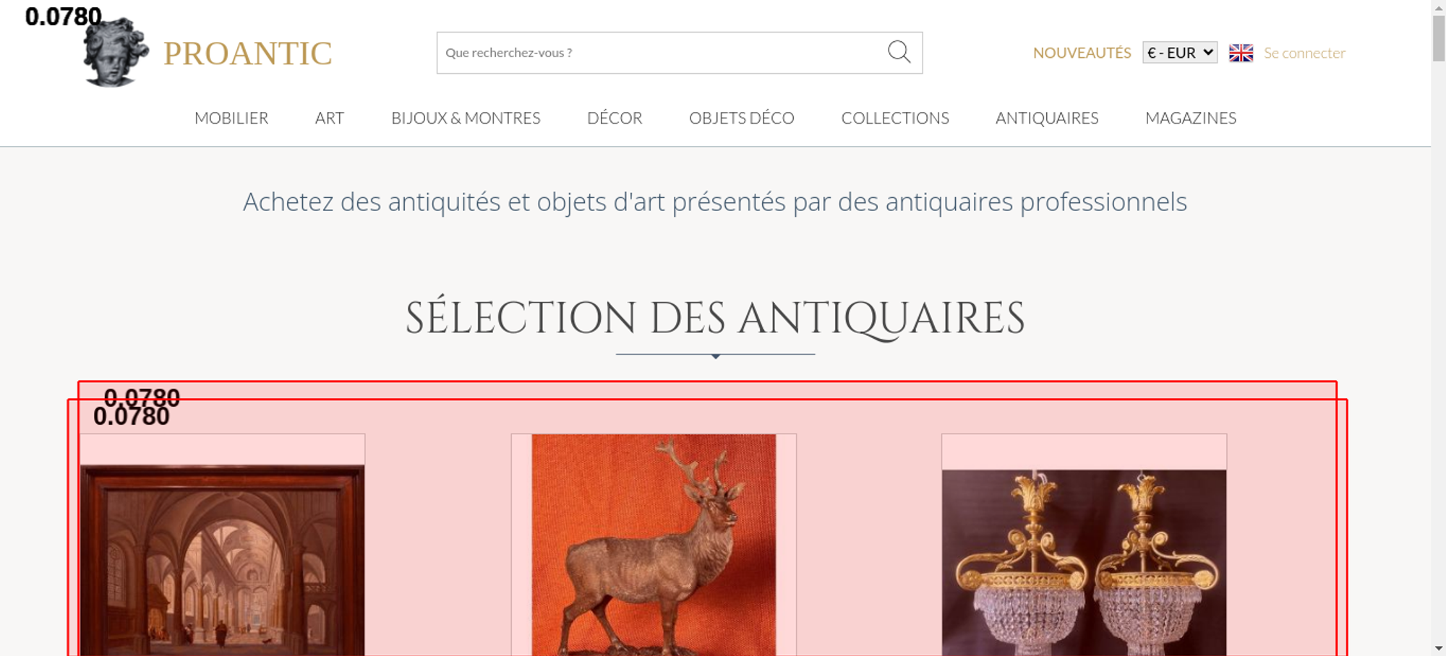The image size is (1446, 656).
Task: Open the € - EUR currency dropdown
Action: tap(1180, 53)
